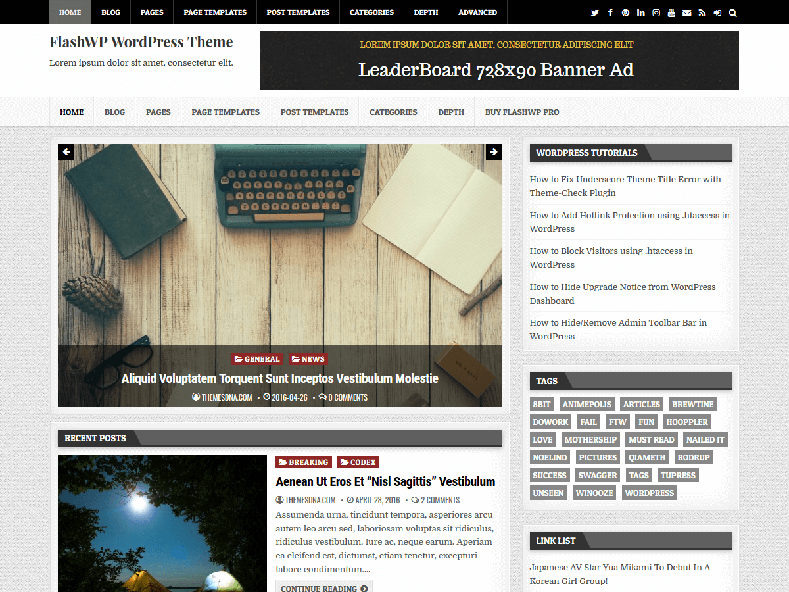Screen dimensions: 789x592
Task: Open the Pinterest profile icon
Action: 625,12
